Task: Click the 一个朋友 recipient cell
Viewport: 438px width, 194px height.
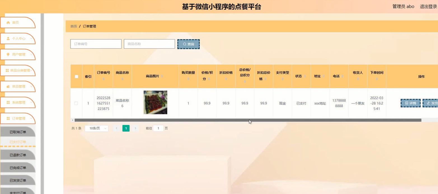Action: (358, 103)
